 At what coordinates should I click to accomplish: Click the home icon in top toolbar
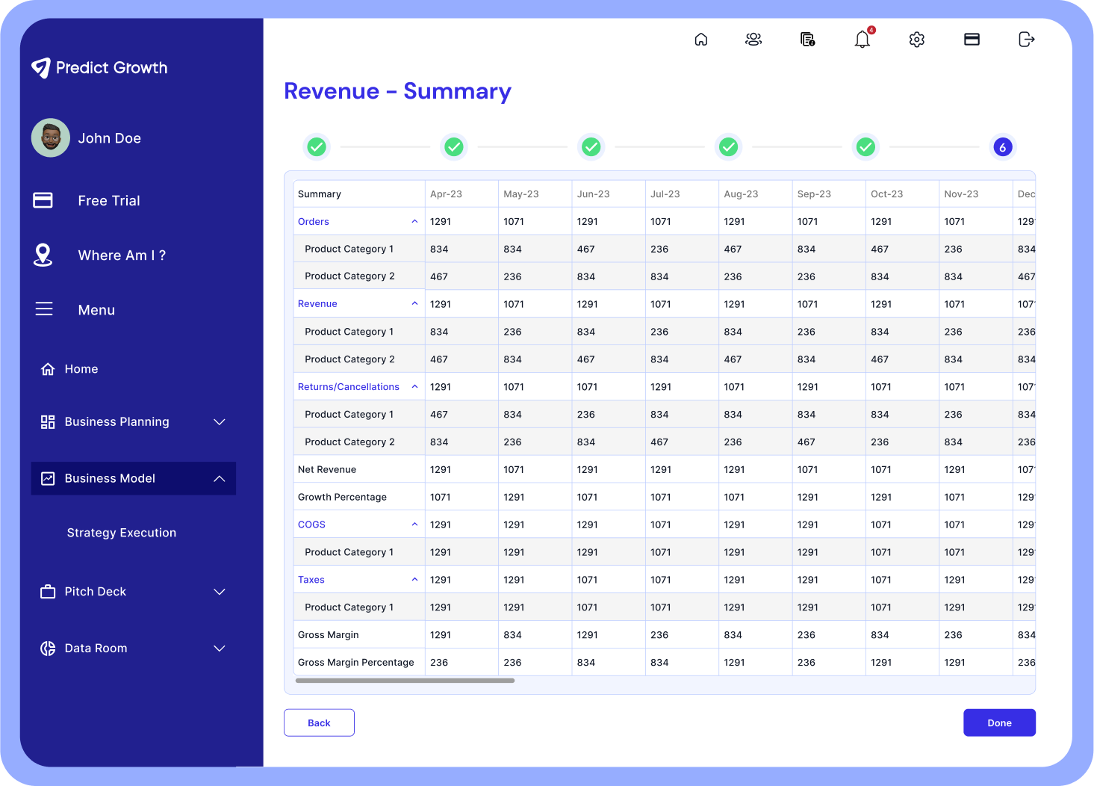pos(700,40)
